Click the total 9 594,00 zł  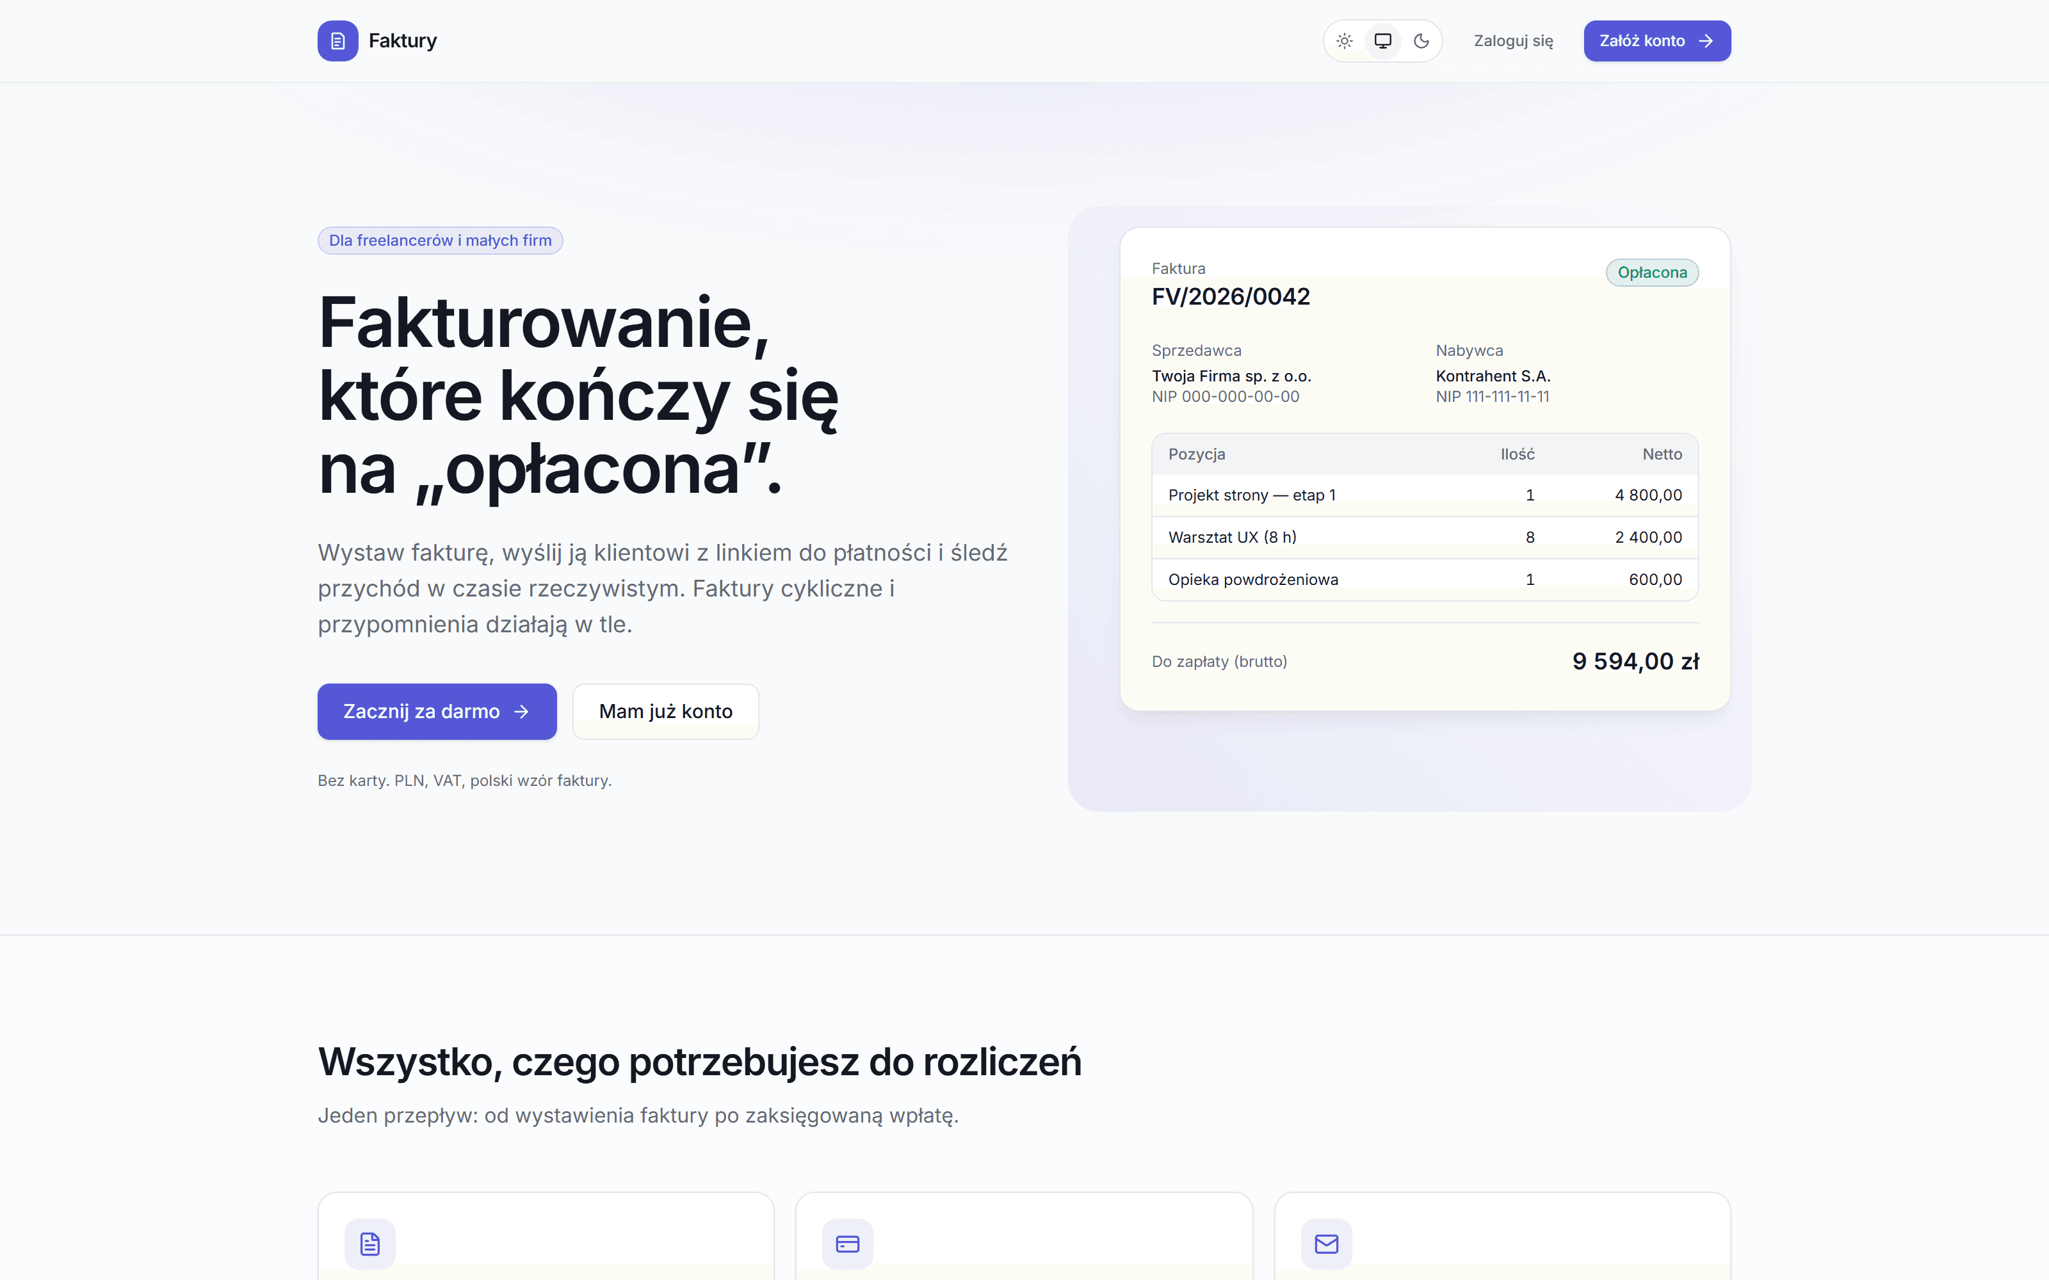1635,661
